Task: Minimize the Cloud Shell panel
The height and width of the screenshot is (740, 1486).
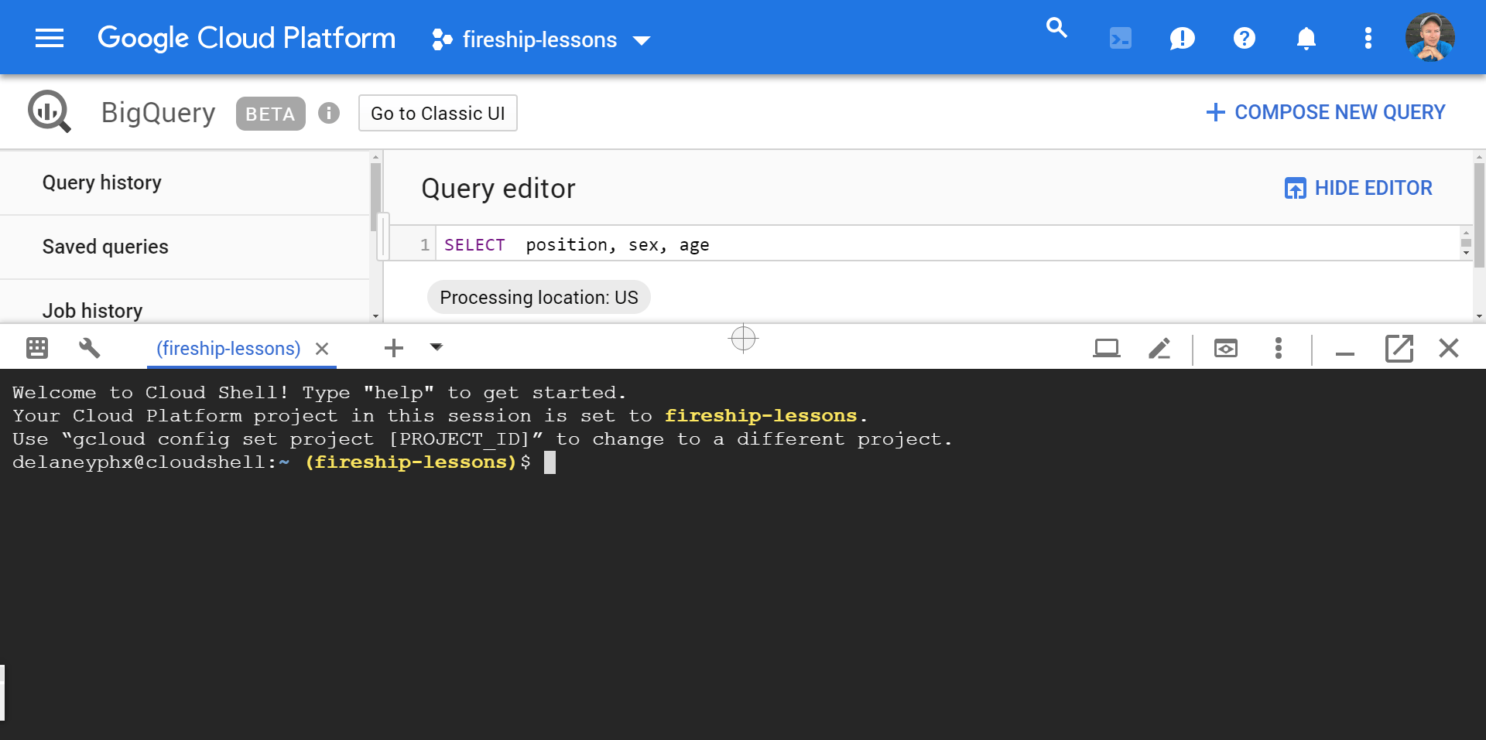Action: (1344, 348)
